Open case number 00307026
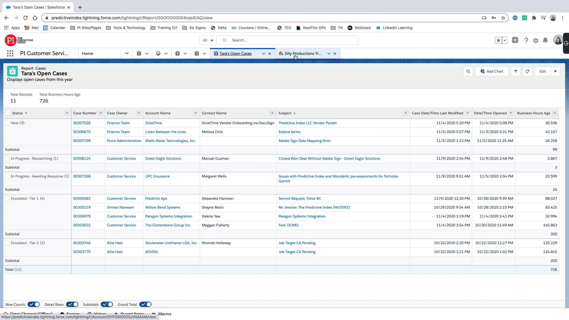The height and width of the screenshot is (320, 569). pos(82,123)
